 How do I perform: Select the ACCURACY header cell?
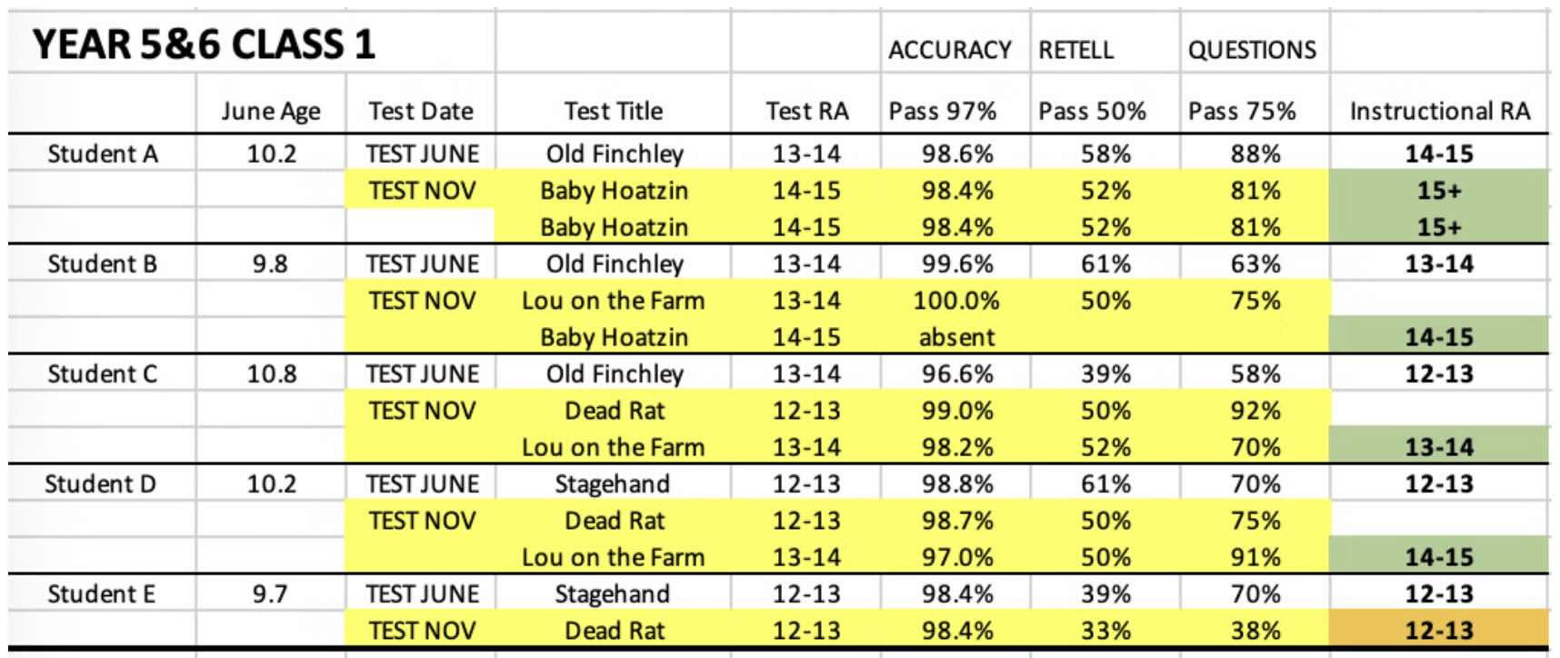point(950,49)
